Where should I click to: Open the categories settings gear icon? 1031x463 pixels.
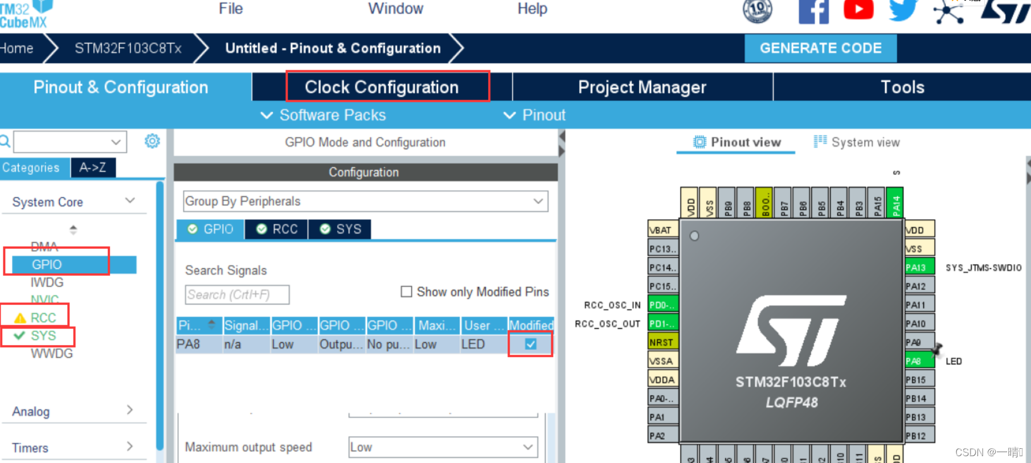tap(152, 141)
